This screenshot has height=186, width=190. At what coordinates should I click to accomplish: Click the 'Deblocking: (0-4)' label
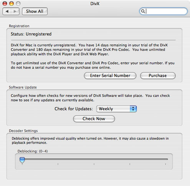[x=33, y=151]
